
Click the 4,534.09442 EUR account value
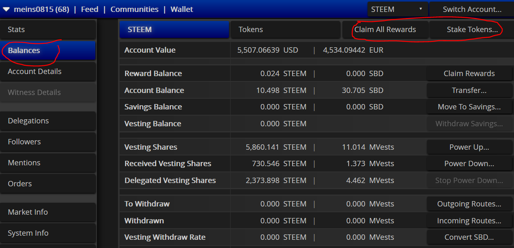(x=353, y=50)
